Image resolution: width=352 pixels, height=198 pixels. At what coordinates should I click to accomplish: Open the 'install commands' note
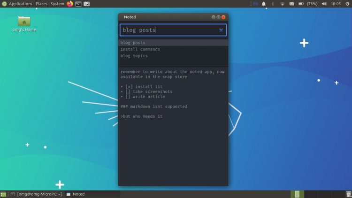[x=173, y=49]
